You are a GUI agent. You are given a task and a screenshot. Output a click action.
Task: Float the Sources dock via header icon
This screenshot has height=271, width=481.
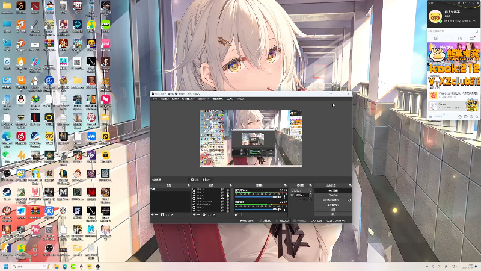(231, 185)
